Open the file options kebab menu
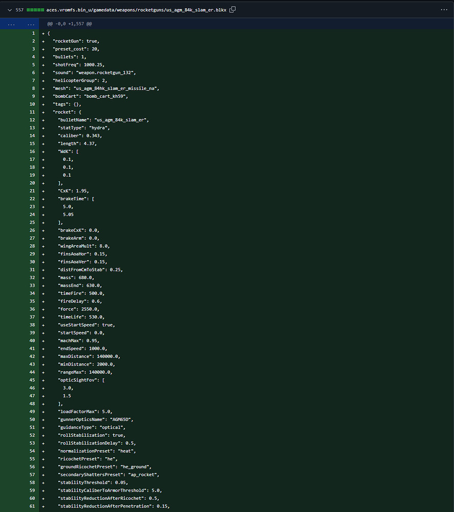Viewport: 454px width, 512px height. click(443, 10)
